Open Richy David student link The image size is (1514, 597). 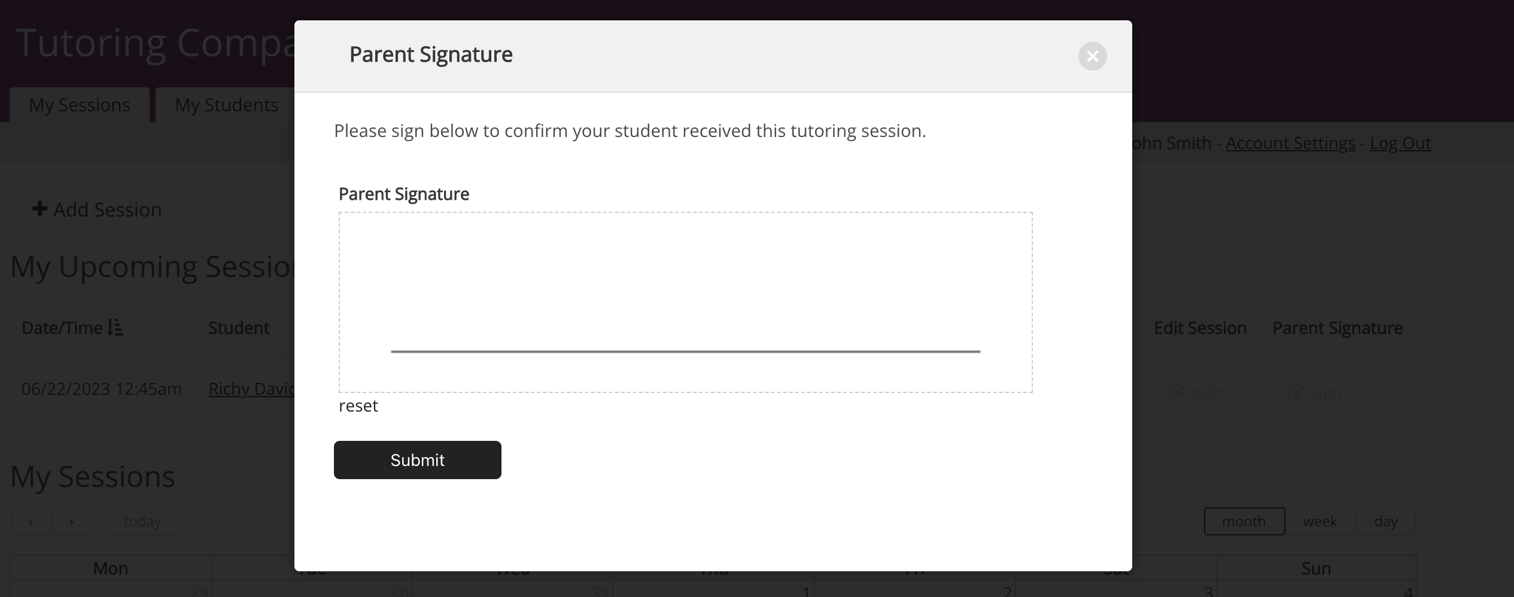click(x=251, y=389)
